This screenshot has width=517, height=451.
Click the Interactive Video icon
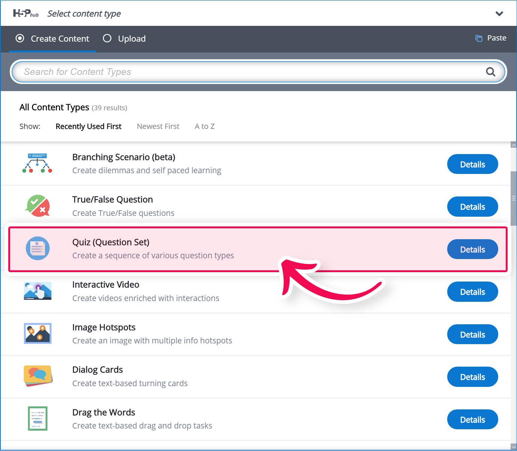coord(38,291)
